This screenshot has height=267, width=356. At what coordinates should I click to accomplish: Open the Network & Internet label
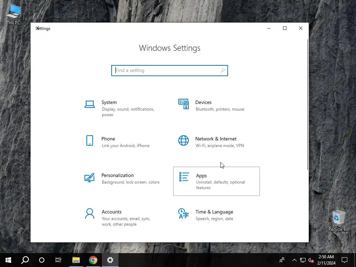pos(216,139)
